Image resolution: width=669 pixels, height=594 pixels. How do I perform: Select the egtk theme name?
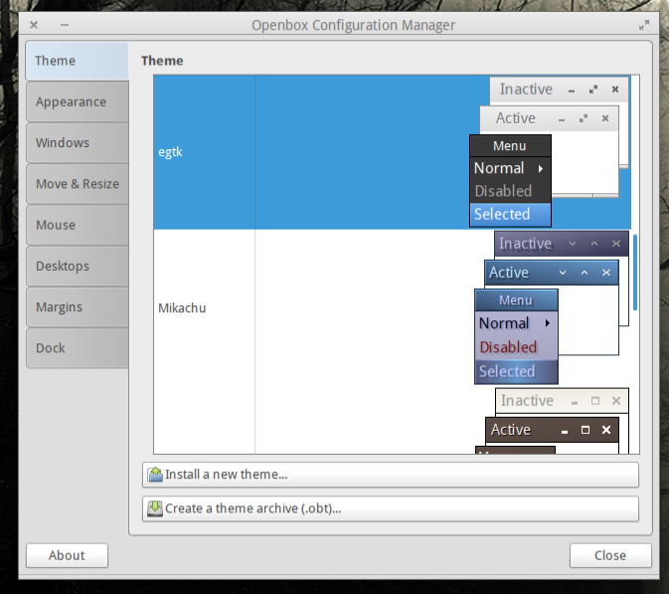(x=170, y=152)
